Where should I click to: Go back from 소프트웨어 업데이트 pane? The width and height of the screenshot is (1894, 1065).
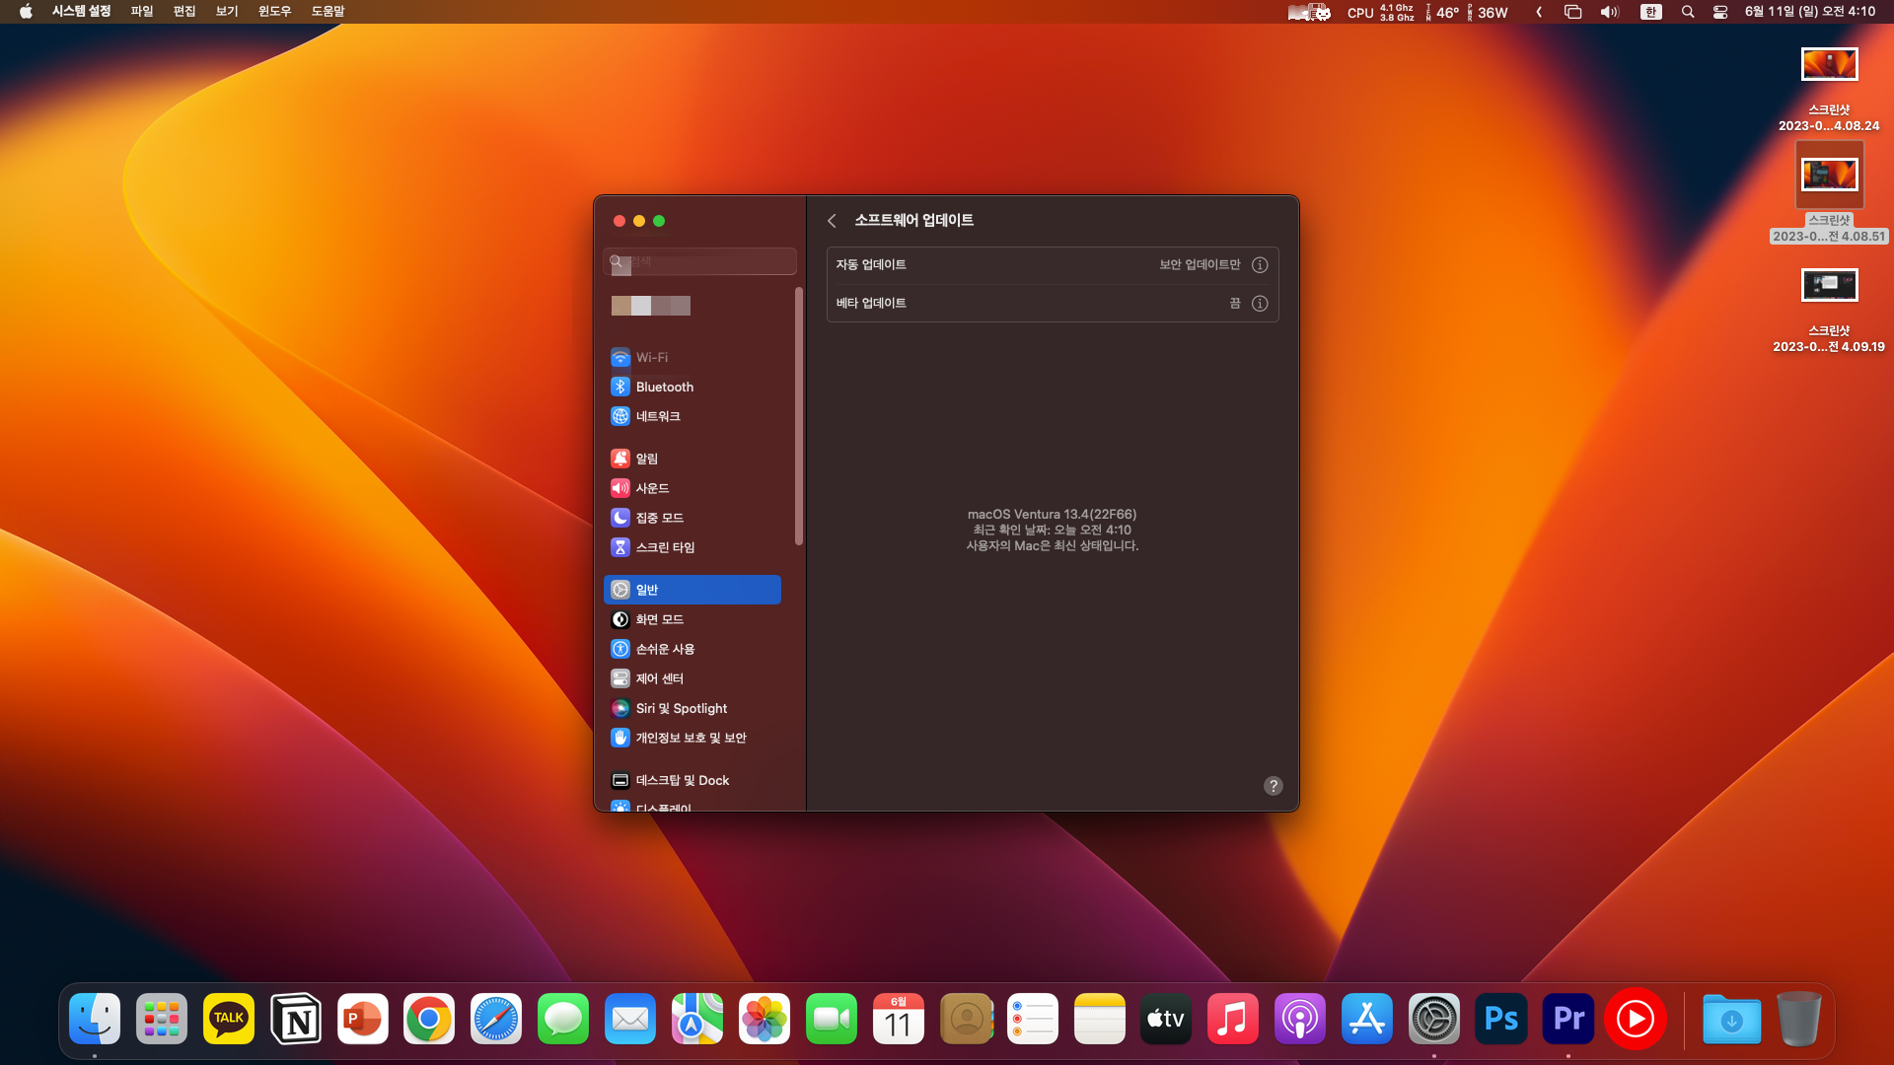pyautogui.click(x=832, y=221)
